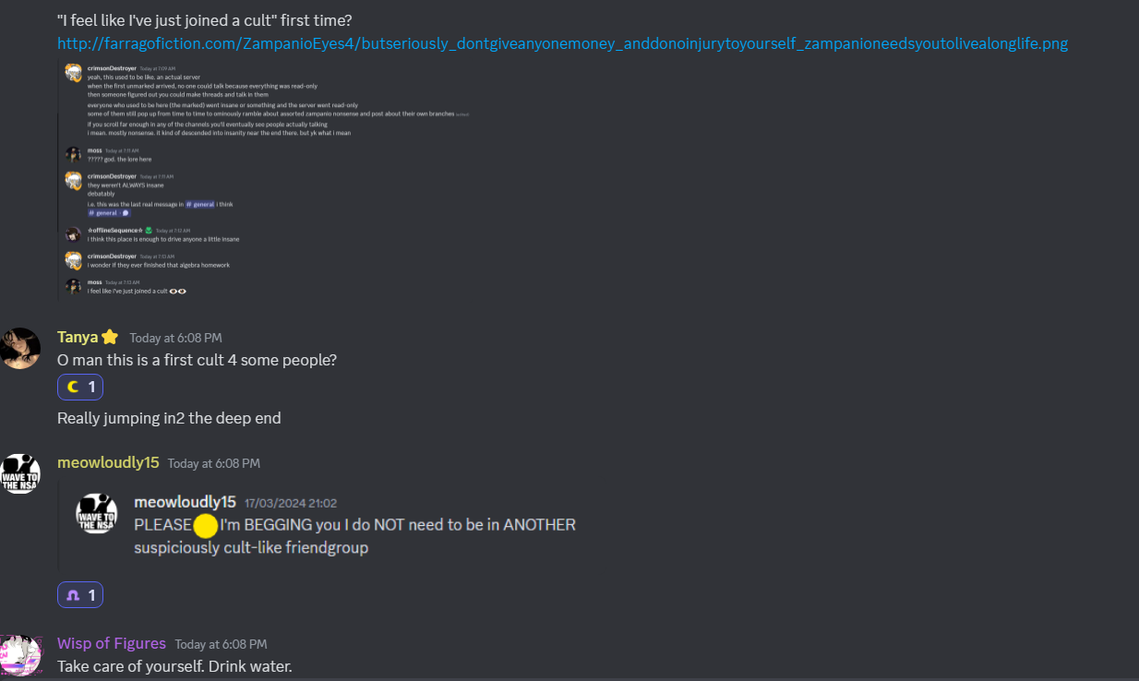Click the Wisp of Figures username

click(112, 643)
